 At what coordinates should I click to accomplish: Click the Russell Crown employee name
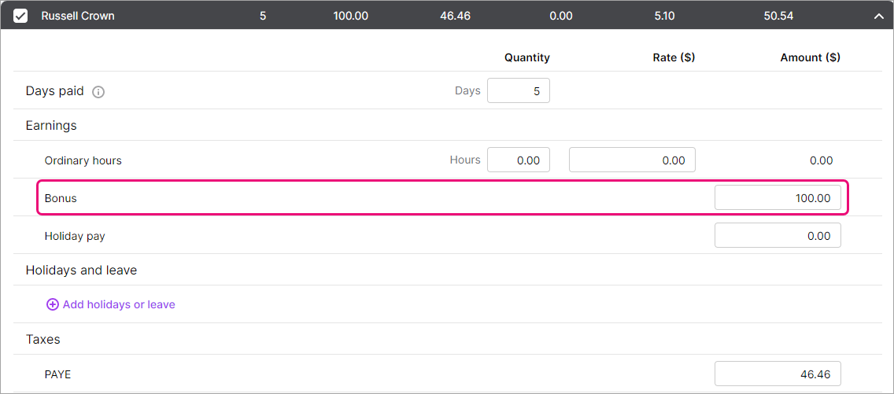click(x=78, y=16)
